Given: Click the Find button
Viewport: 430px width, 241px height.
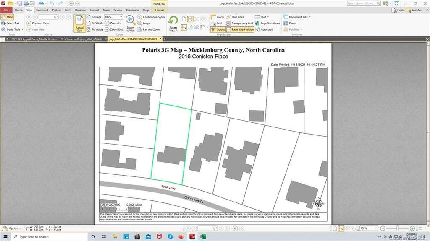Looking at the screenshot, I should coord(398,10).
